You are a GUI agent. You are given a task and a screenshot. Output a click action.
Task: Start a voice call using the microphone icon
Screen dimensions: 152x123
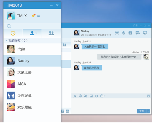[x=124, y=33]
